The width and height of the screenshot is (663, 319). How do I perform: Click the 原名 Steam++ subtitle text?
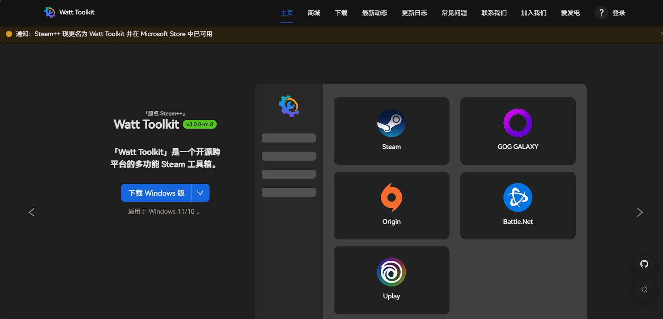[x=165, y=114]
